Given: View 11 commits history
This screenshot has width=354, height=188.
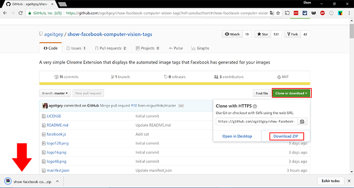Looking at the screenshot, I should coord(66,77).
